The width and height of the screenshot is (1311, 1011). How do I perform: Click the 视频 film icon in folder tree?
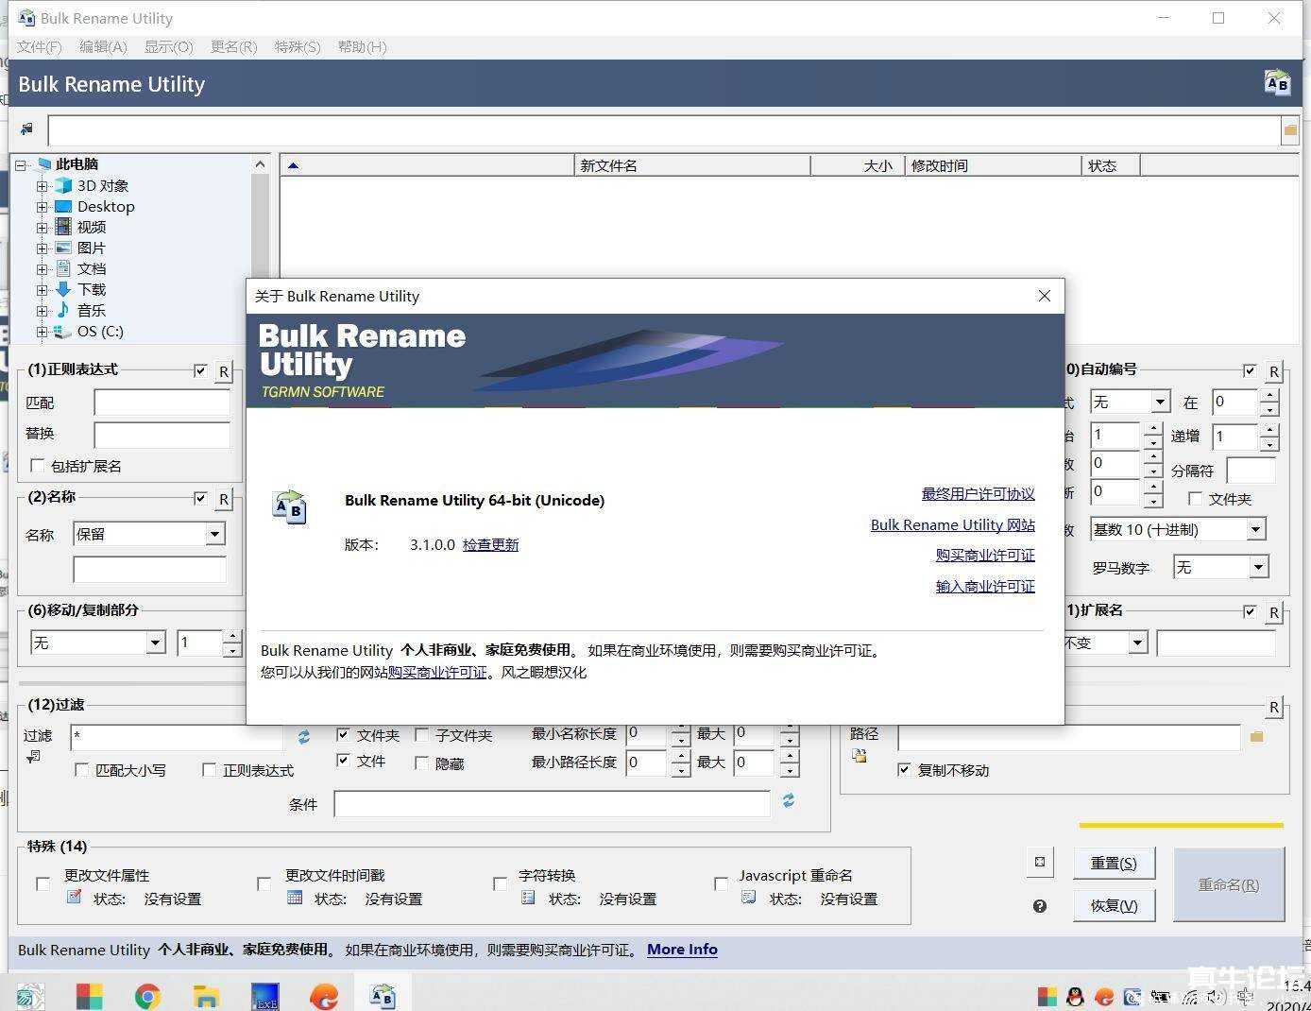pos(63,227)
